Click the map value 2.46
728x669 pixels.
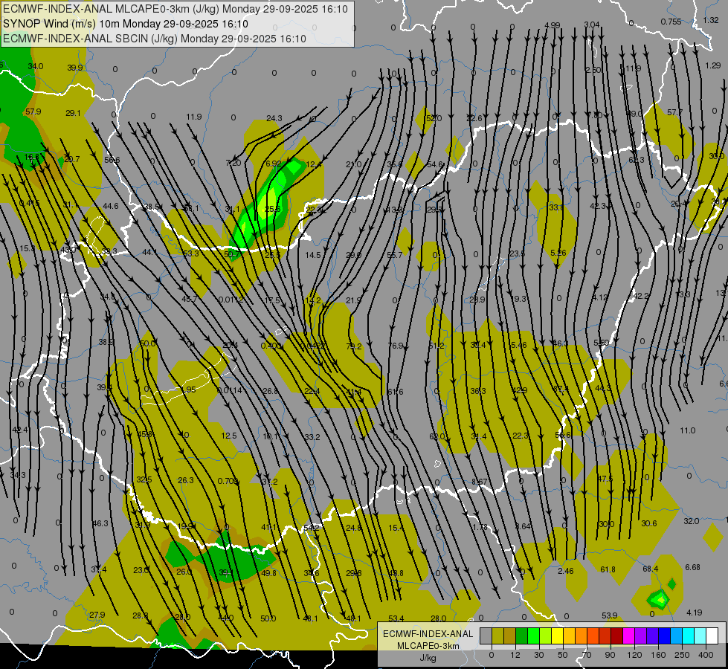pos(566,571)
